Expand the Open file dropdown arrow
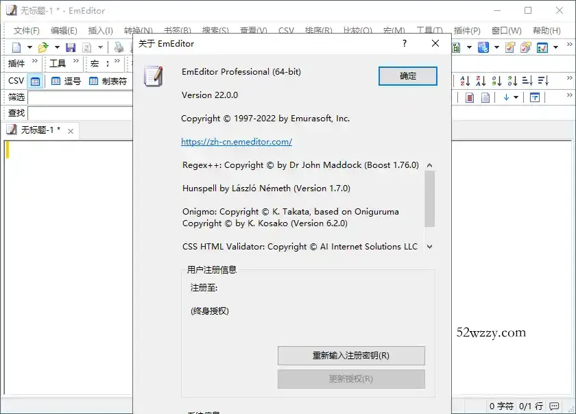576x414 pixels. coord(57,47)
